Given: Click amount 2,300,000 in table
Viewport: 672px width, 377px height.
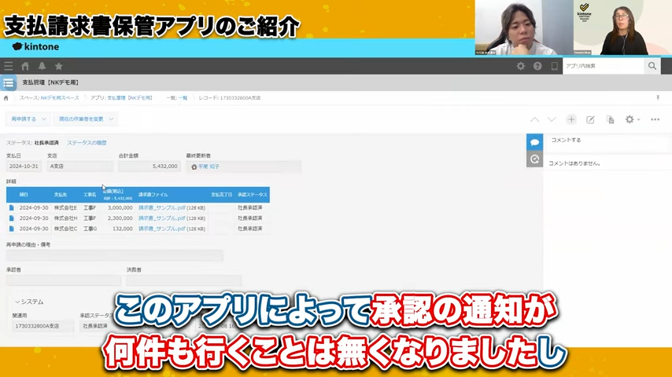Looking at the screenshot, I should (x=120, y=218).
